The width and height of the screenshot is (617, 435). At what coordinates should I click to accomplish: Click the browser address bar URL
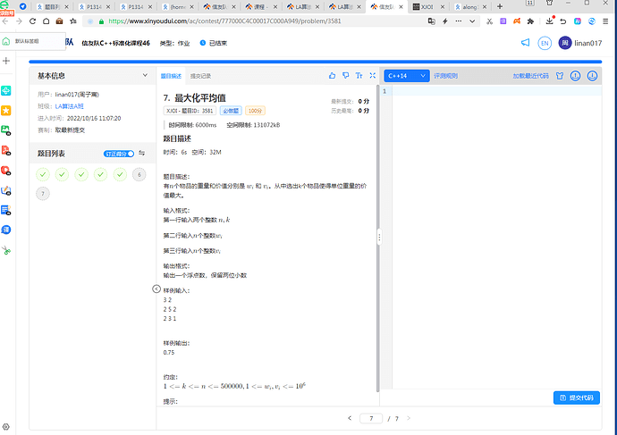click(224, 21)
